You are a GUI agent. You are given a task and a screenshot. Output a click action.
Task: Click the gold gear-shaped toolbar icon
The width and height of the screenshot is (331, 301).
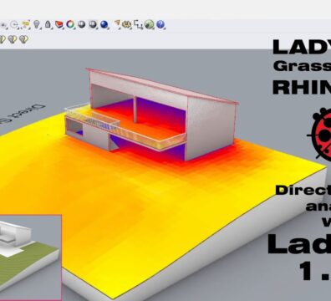127,25
